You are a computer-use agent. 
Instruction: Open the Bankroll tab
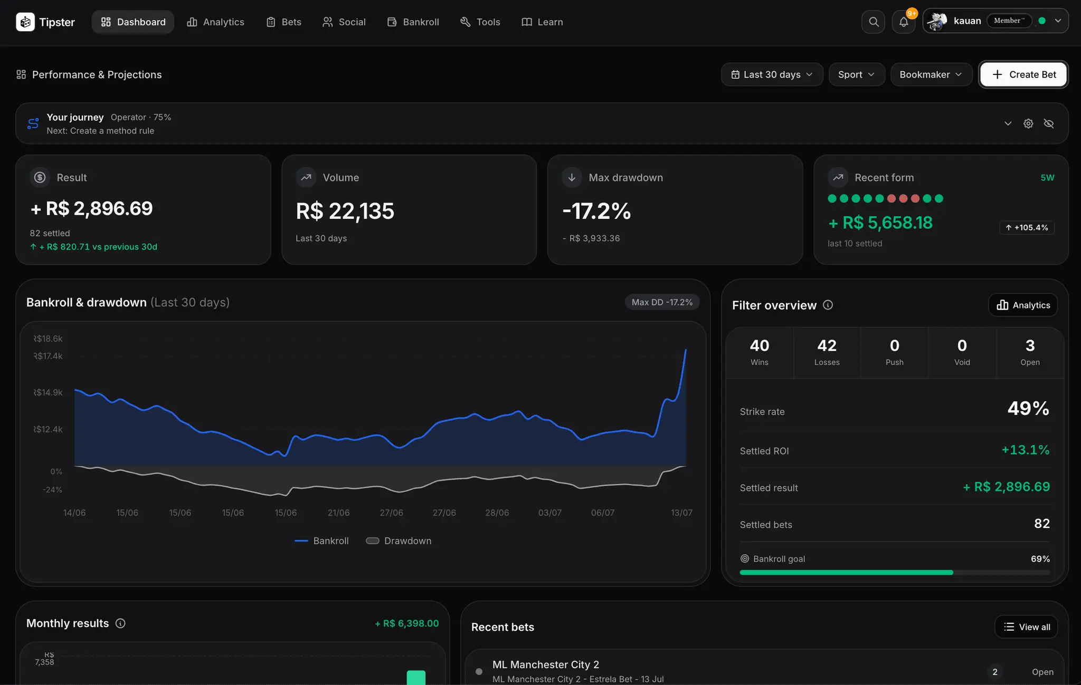click(x=413, y=22)
